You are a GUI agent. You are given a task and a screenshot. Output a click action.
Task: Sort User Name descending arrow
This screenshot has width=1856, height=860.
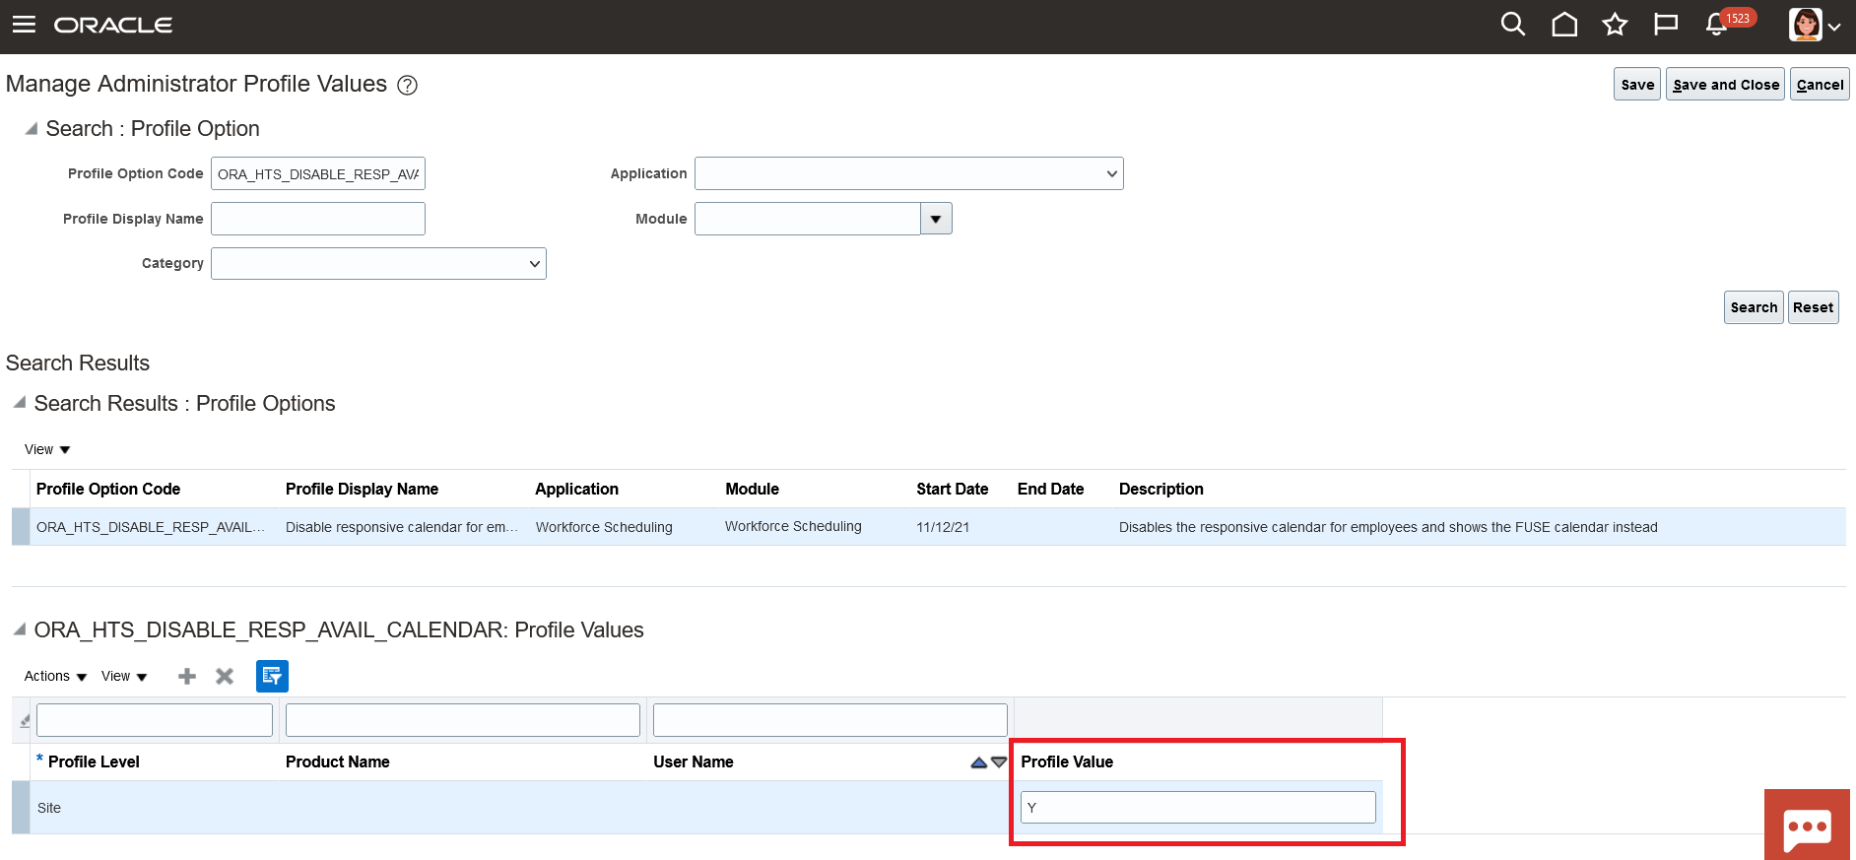coord(999,762)
